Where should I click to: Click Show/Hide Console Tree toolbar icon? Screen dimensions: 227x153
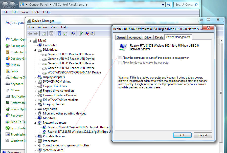(43, 34)
